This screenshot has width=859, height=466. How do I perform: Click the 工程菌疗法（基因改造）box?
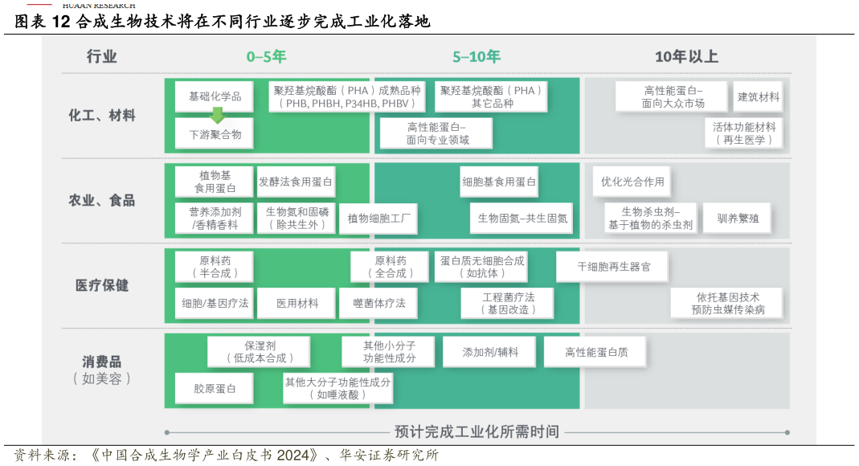click(507, 304)
